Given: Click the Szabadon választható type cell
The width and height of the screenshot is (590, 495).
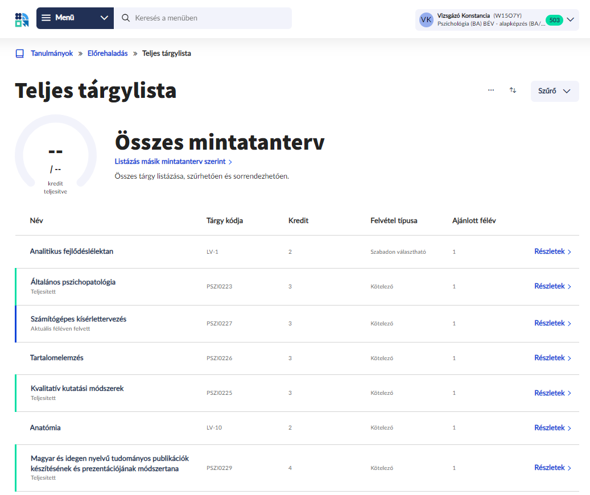Looking at the screenshot, I should pos(398,252).
